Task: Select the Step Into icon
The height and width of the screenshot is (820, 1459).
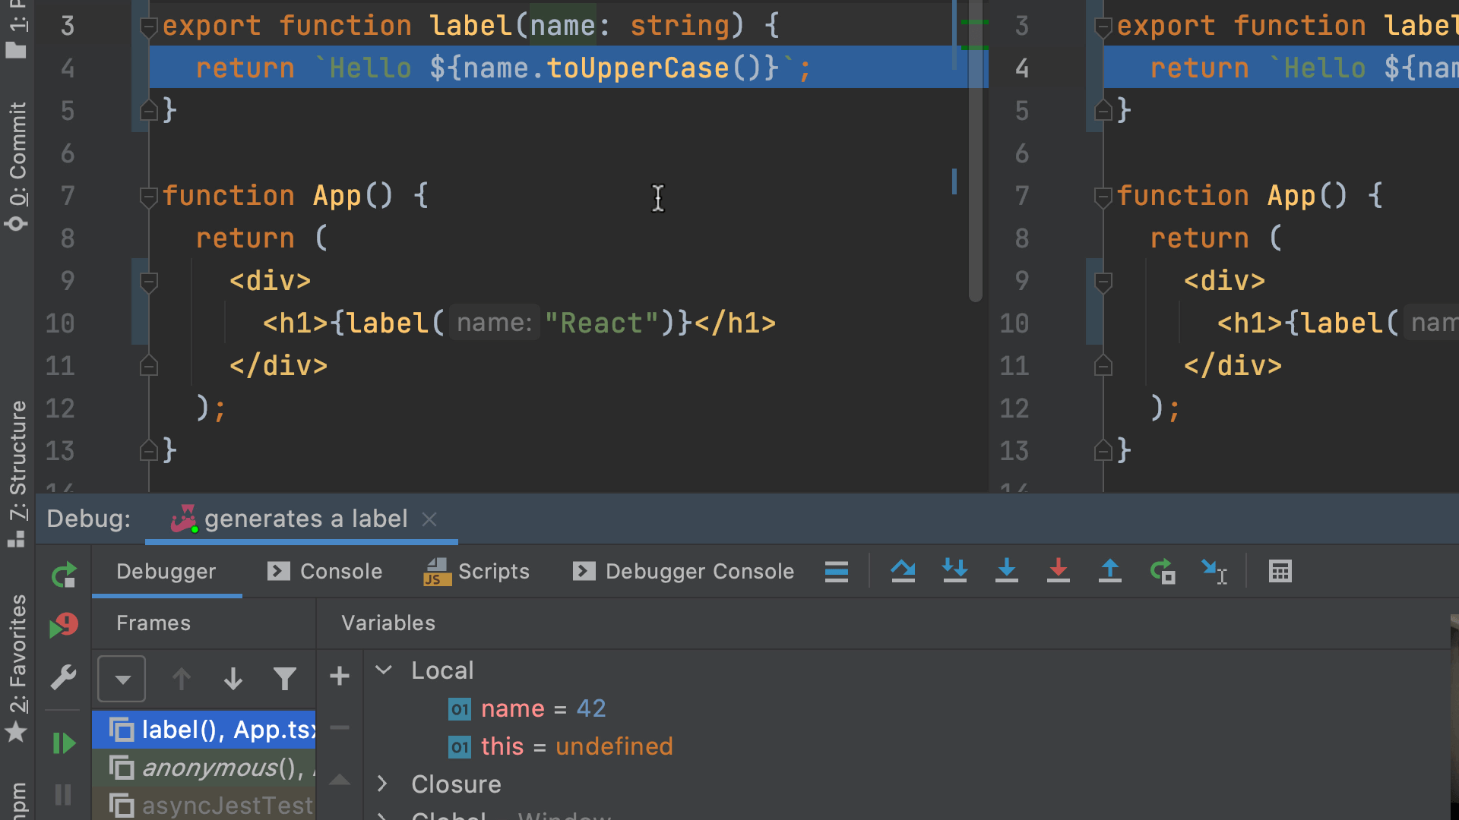Action: (1007, 571)
